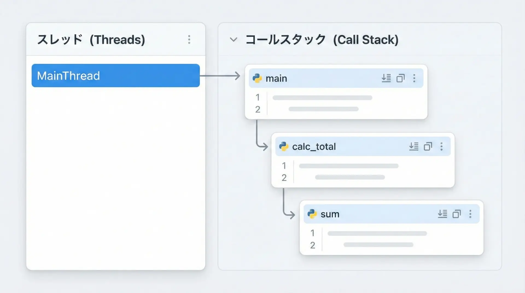Open Threads panel kebab options menu
The width and height of the screenshot is (525, 293).
(x=189, y=40)
